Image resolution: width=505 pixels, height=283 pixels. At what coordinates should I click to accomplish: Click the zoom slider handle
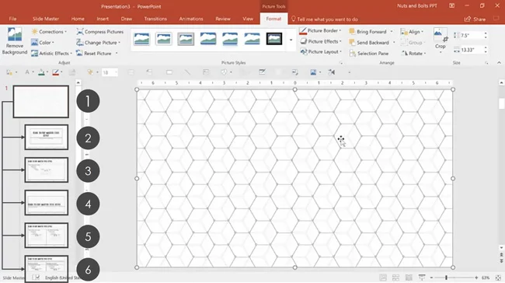coord(446,278)
